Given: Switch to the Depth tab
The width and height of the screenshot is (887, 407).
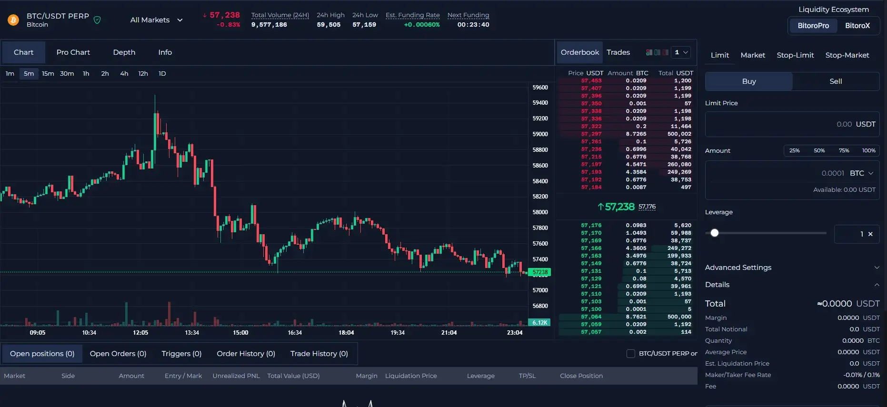Looking at the screenshot, I should 124,52.
